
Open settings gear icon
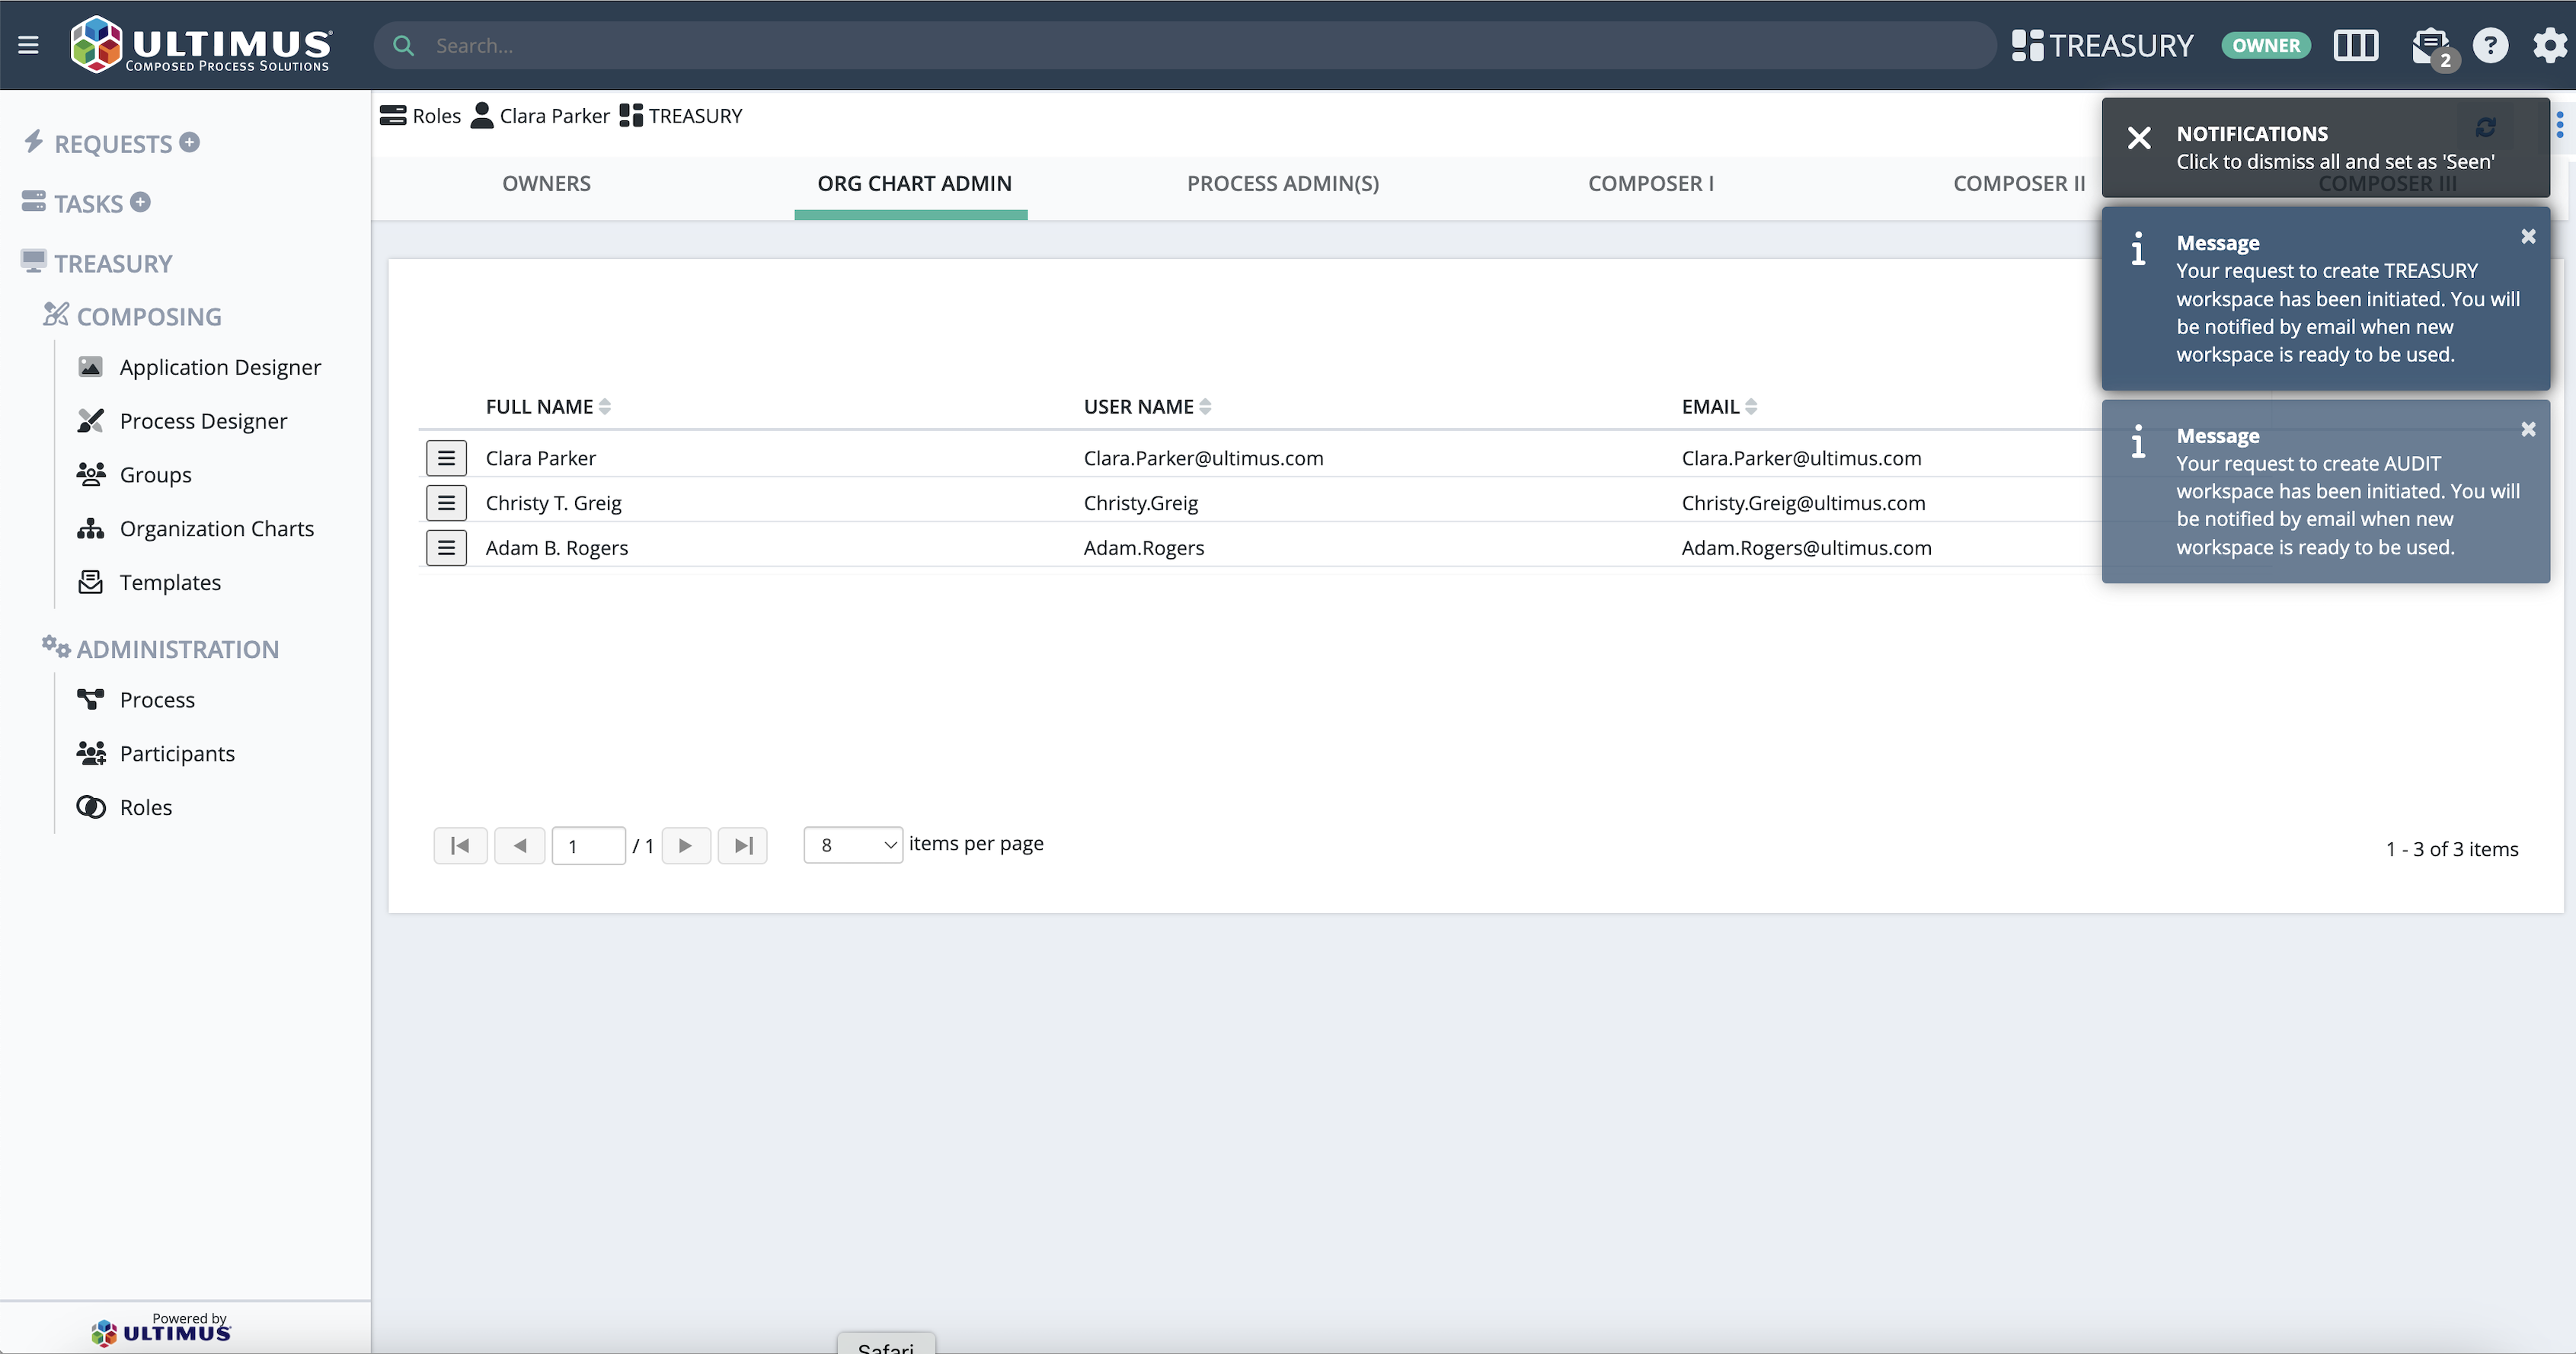click(x=2549, y=45)
